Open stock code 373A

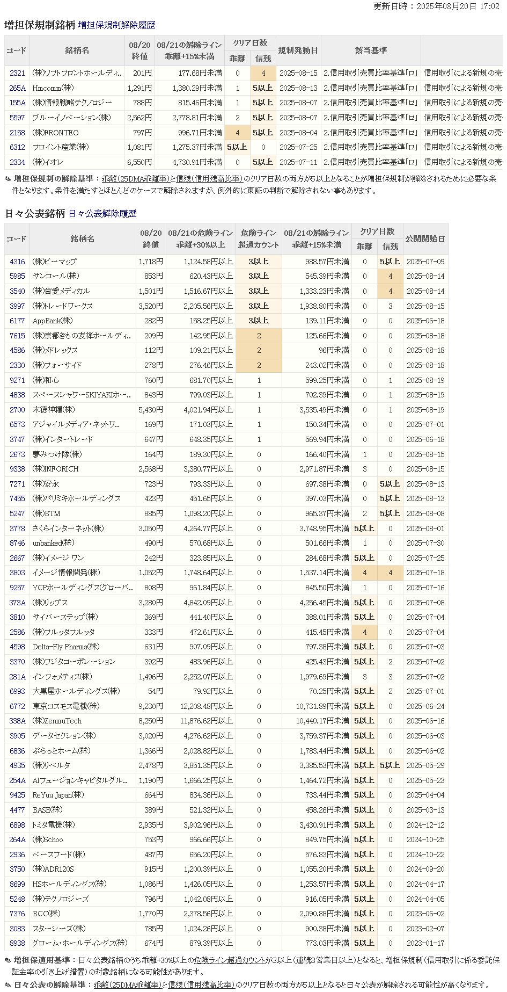(17, 603)
